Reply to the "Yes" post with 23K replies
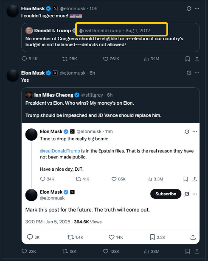208x261 pixels. pyautogui.click(x=29, y=251)
